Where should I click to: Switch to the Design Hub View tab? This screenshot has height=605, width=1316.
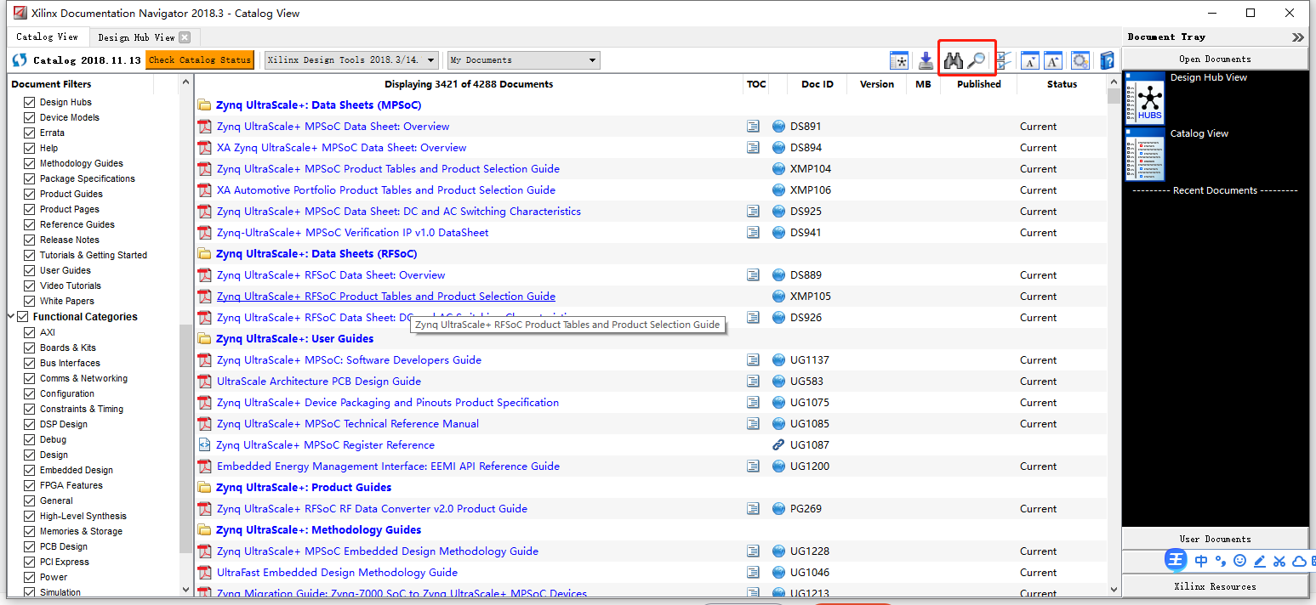coord(136,37)
